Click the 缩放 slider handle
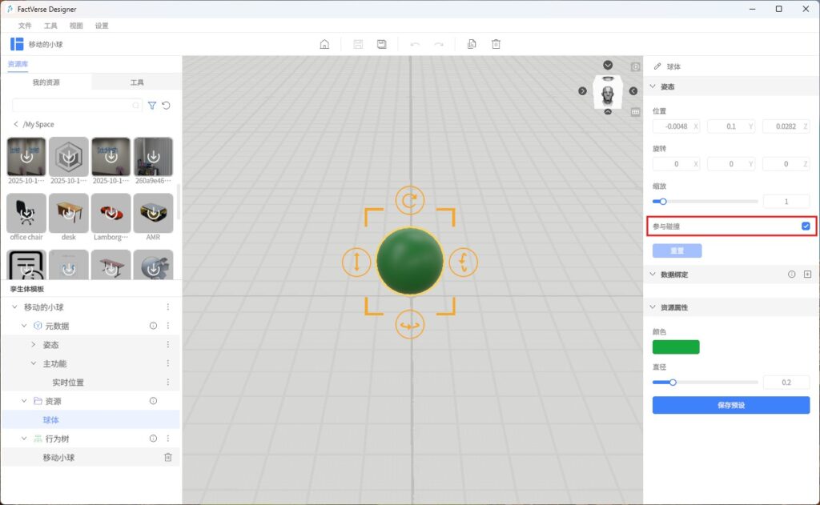This screenshot has width=820, height=505. click(663, 202)
